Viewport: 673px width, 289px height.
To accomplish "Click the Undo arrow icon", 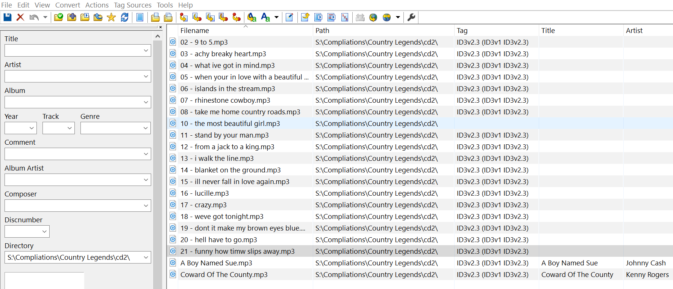I will click(x=34, y=17).
